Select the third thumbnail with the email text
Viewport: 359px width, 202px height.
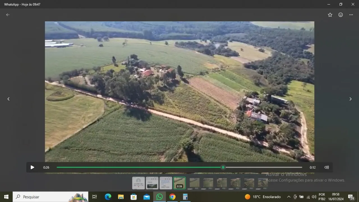[x=166, y=183]
